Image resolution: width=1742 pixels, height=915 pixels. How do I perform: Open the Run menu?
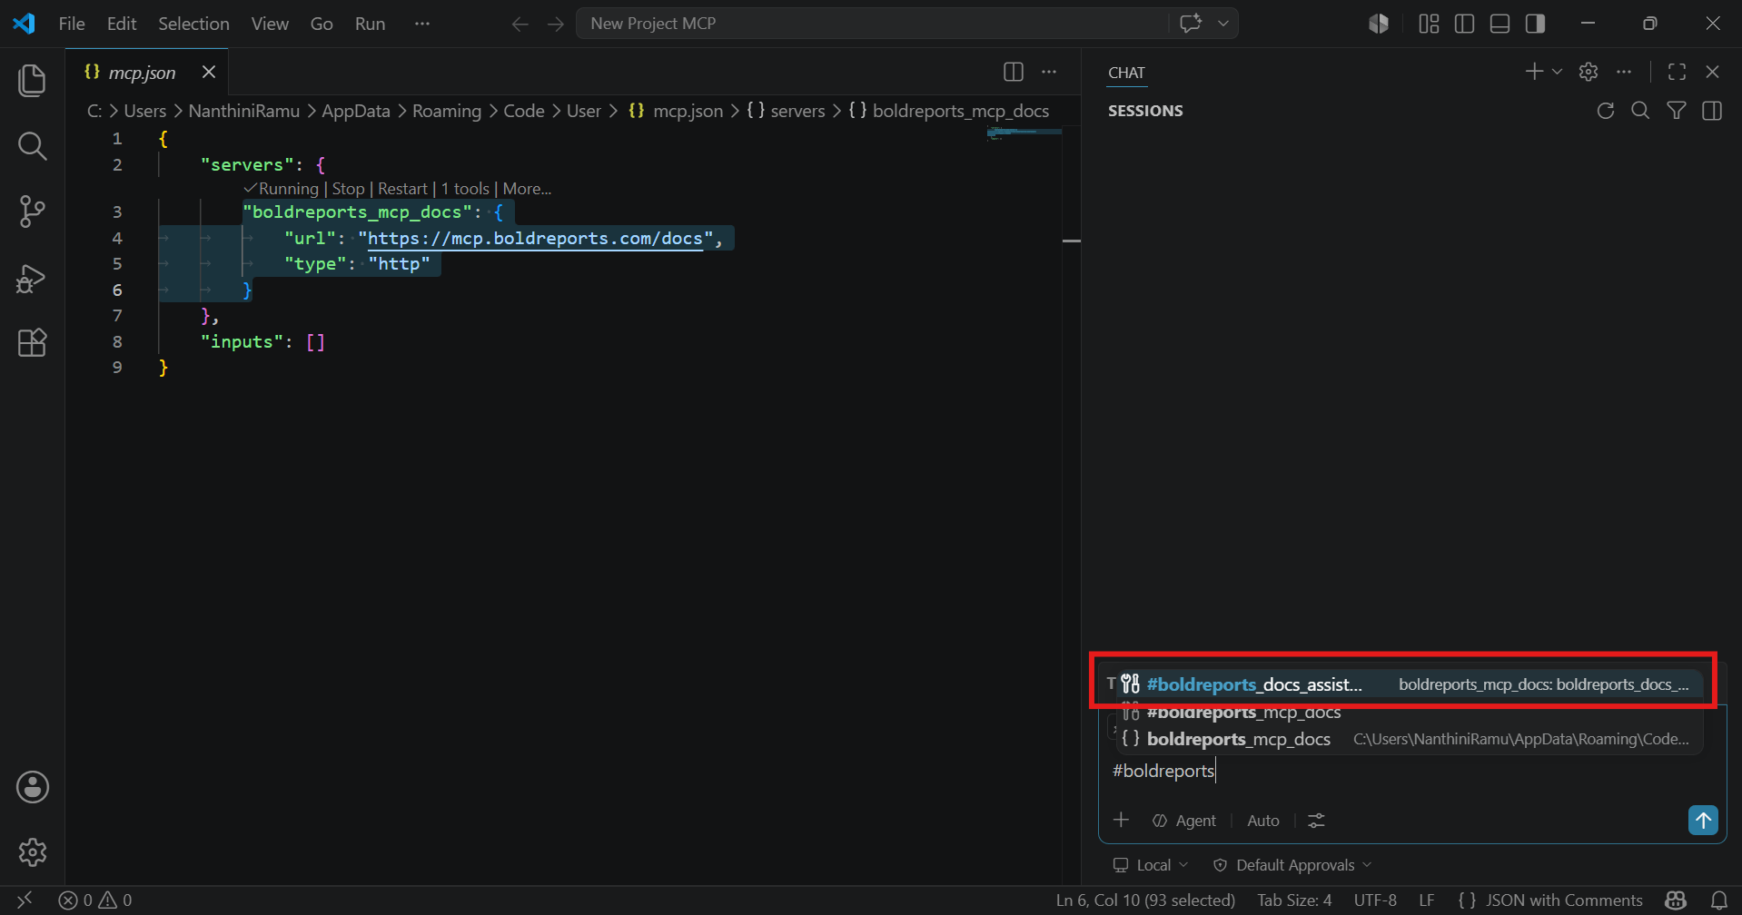click(370, 24)
